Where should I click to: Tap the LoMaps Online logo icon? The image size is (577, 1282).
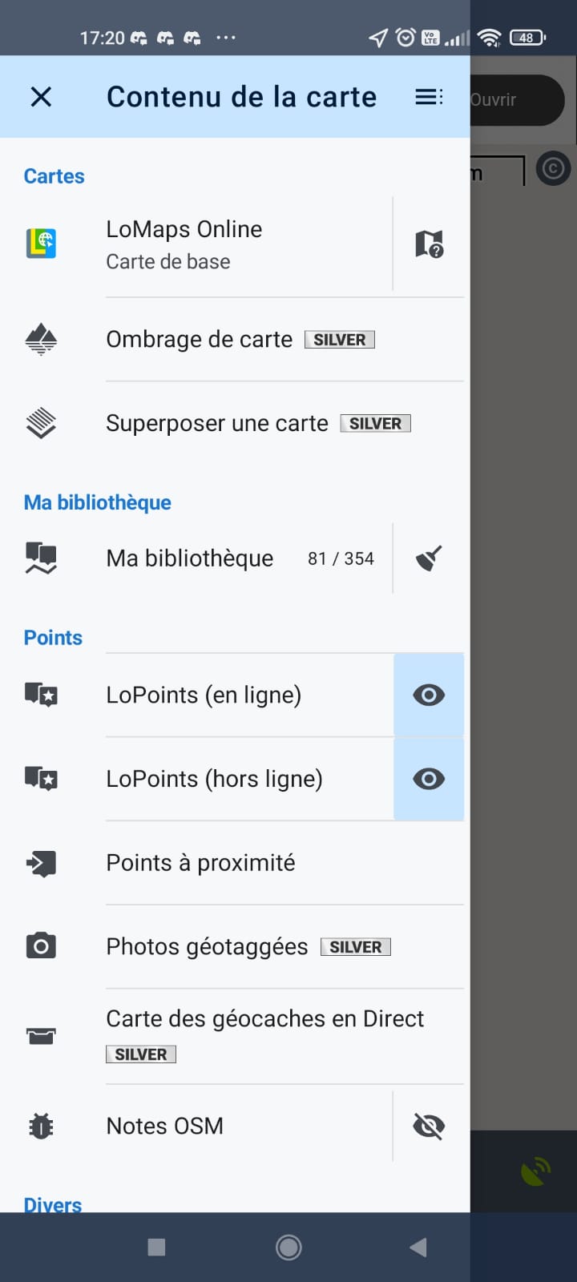coord(41,244)
